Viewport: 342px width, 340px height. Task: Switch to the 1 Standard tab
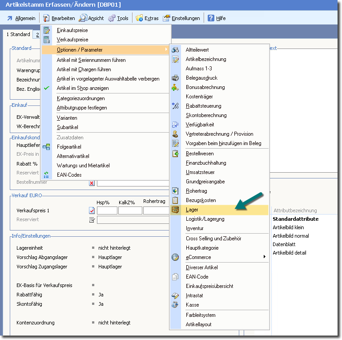(x=18, y=34)
